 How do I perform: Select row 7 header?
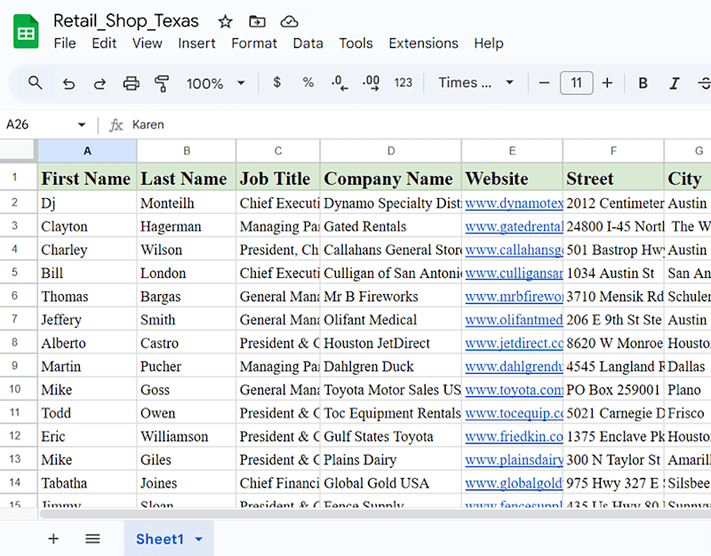(18, 320)
